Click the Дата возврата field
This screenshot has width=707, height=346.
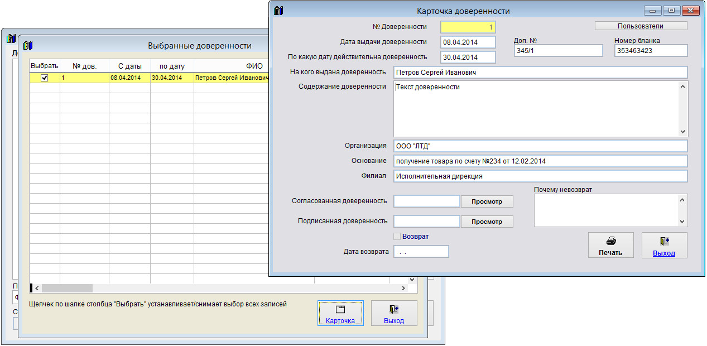421,252
